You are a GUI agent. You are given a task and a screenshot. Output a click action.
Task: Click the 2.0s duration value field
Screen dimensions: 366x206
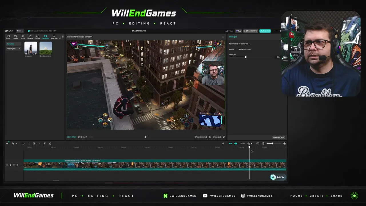(x=278, y=57)
